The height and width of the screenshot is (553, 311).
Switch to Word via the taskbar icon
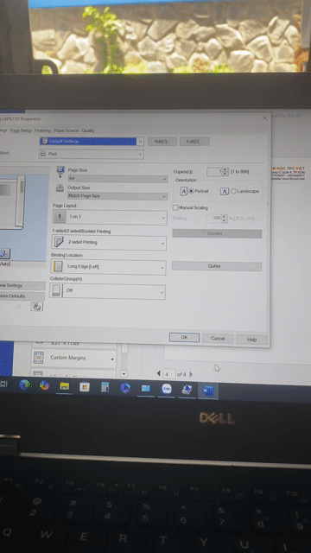(x=208, y=391)
